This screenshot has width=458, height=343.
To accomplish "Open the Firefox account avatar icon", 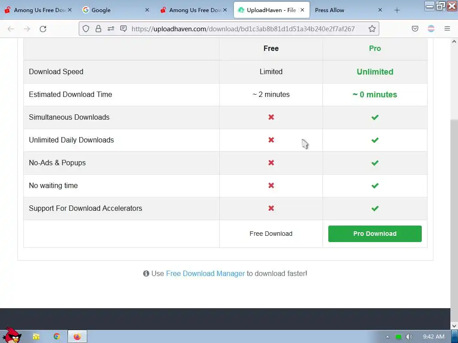I will point(431,29).
